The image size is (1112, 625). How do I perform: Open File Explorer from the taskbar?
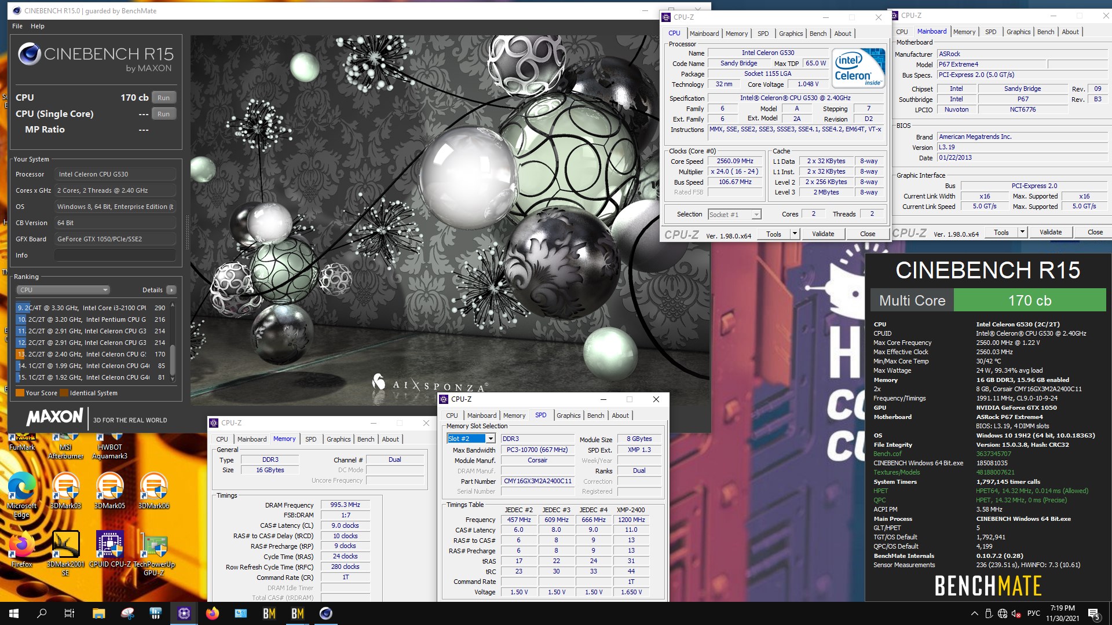pyautogui.click(x=98, y=613)
